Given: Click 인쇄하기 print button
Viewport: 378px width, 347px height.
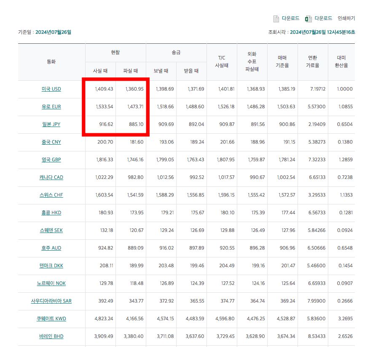Looking at the screenshot, I should [346, 18].
